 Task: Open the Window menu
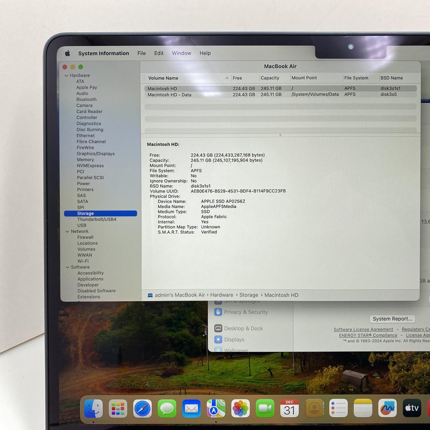point(182,53)
